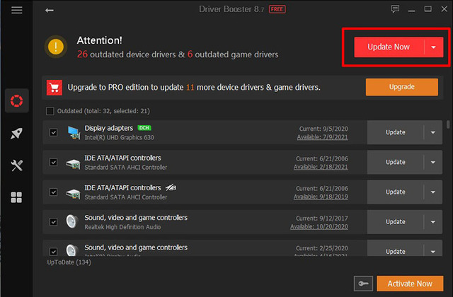453x297 pixels.
Task: Uncheck Realtek High Definition Audio driver
Action: 54,221
